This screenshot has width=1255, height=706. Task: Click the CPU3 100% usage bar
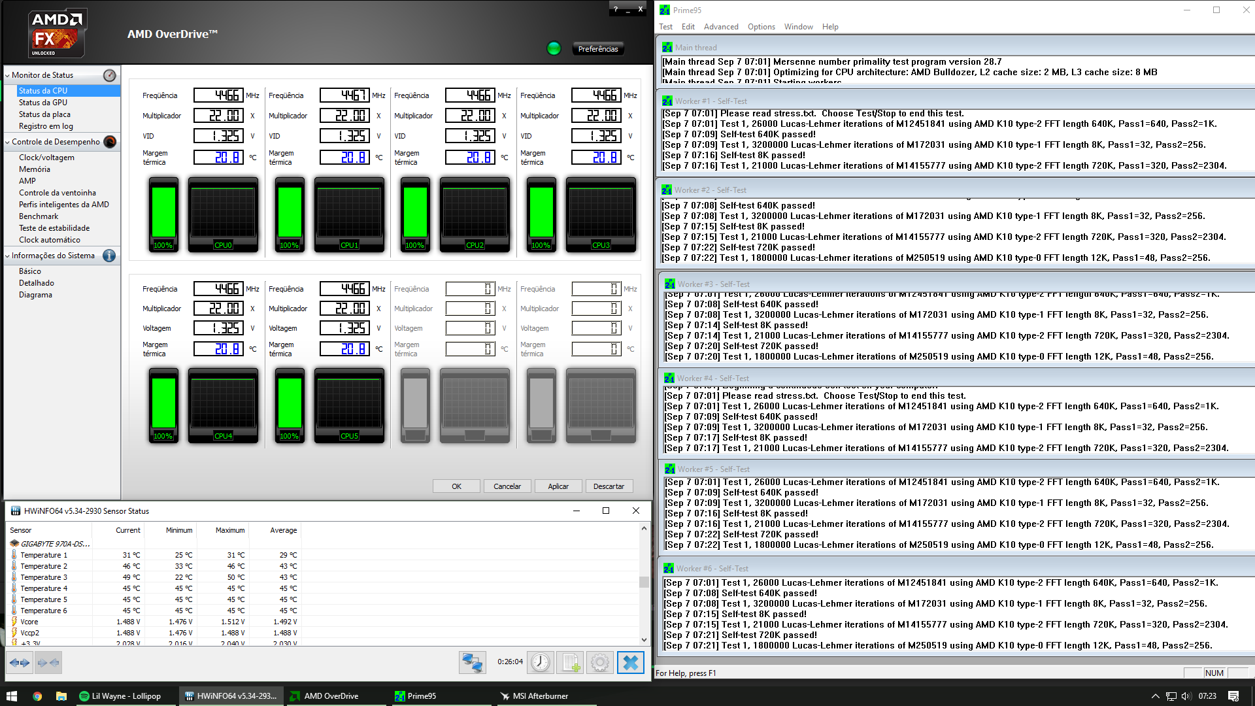pyautogui.click(x=541, y=214)
